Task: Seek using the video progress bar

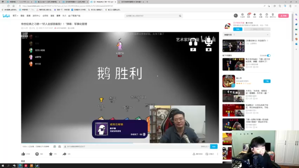Action: tap(120, 143)
